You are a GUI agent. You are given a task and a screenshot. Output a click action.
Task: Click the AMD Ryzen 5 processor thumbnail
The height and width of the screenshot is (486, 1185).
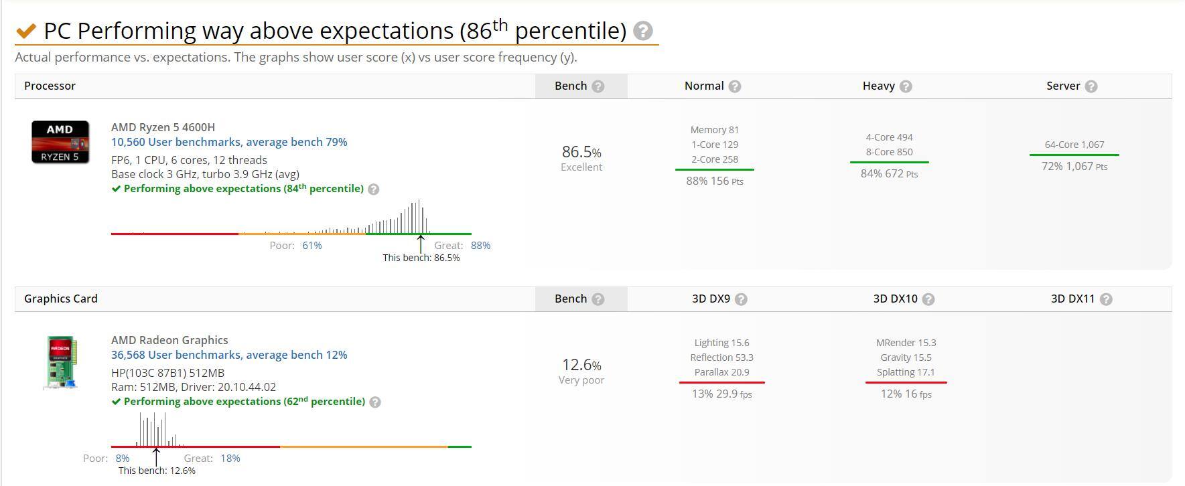click(x=60, y=142)
